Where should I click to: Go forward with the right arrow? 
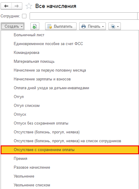click(17, 6)
